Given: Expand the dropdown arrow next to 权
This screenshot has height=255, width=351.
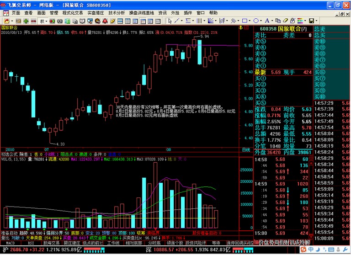Looking at the screenshot, I should tap(47, 21).
